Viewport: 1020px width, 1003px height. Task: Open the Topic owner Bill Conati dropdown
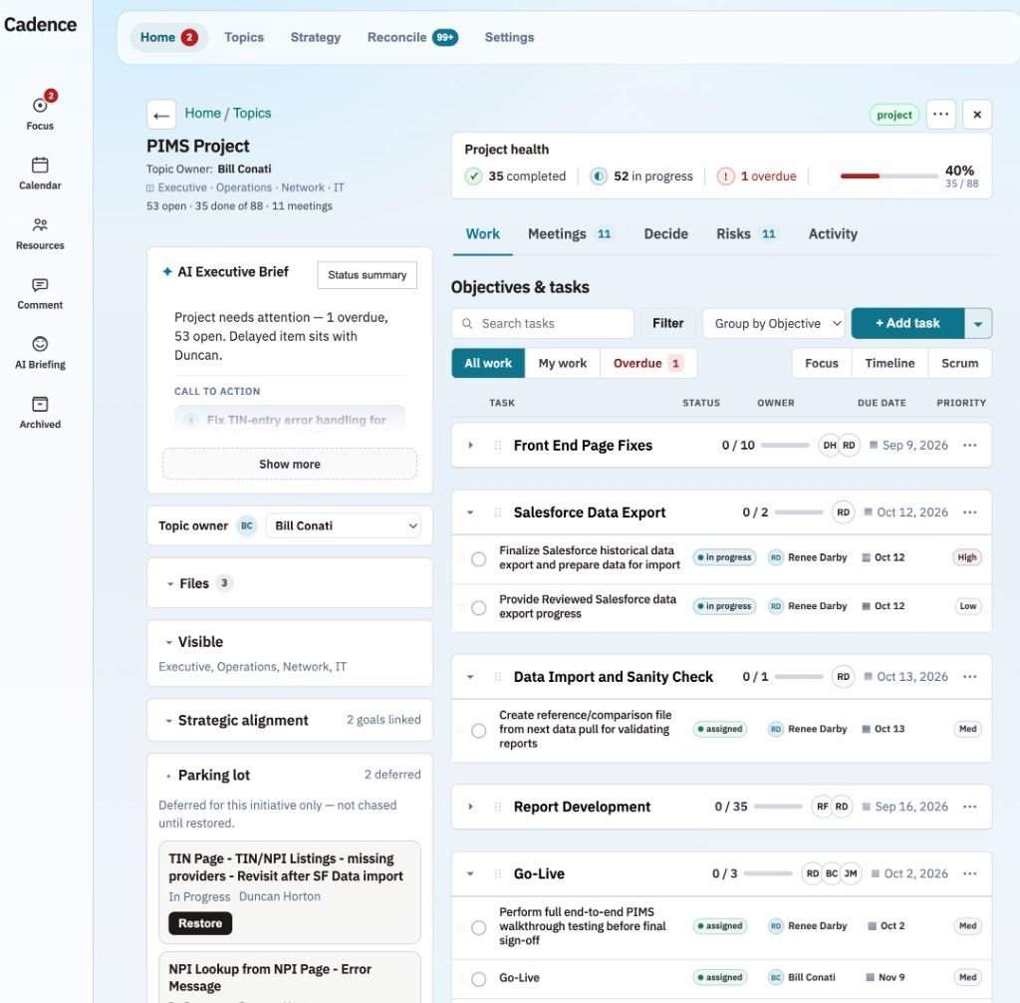[344, 525]
